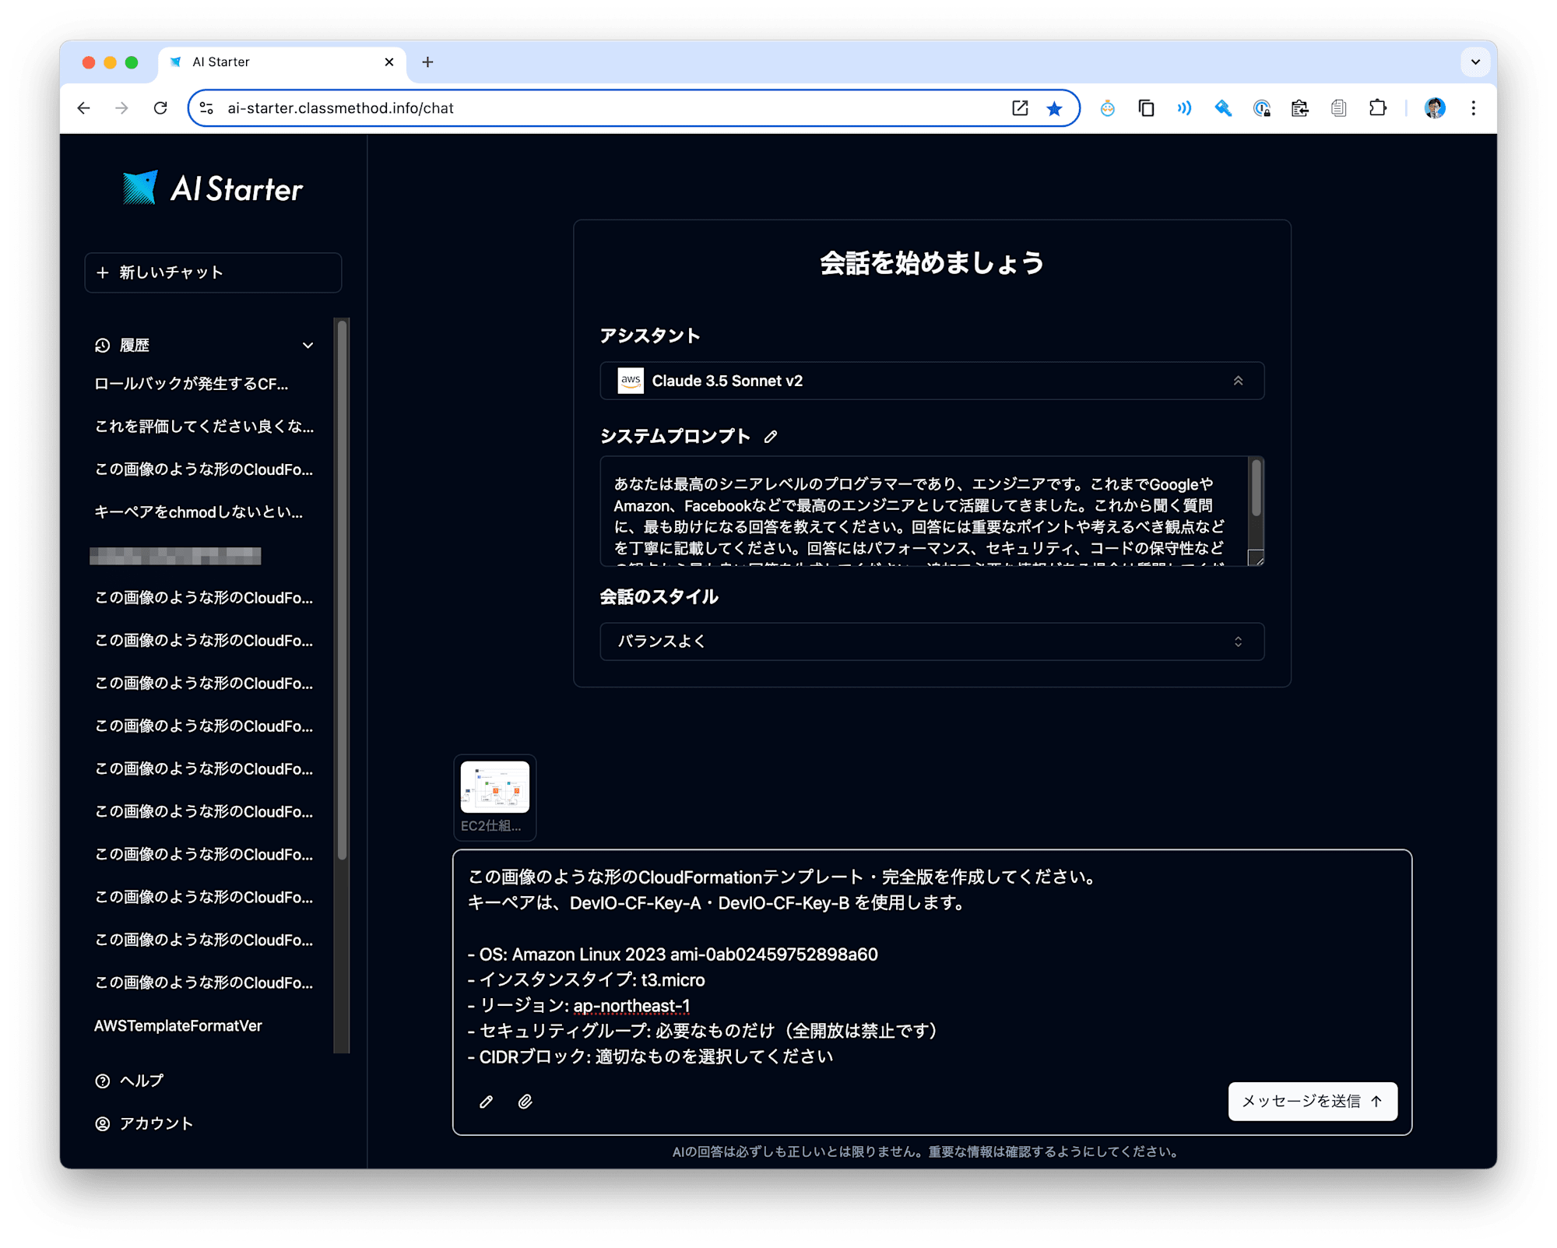Open the sound waves extension icon
This screenshot has width=1557, height=1248.
coord(1184,108)
